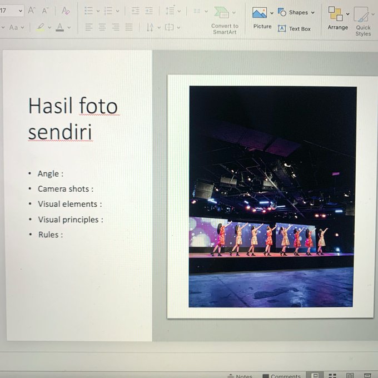Expand the text direction dropdown arrow
Viewport: 378px width, 378px height.
point(159,27)
